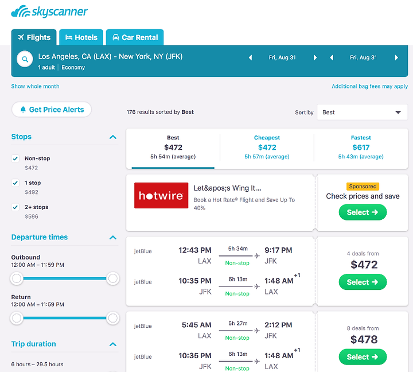Click the departure date Fri, Aug 31

coord(282,57)
